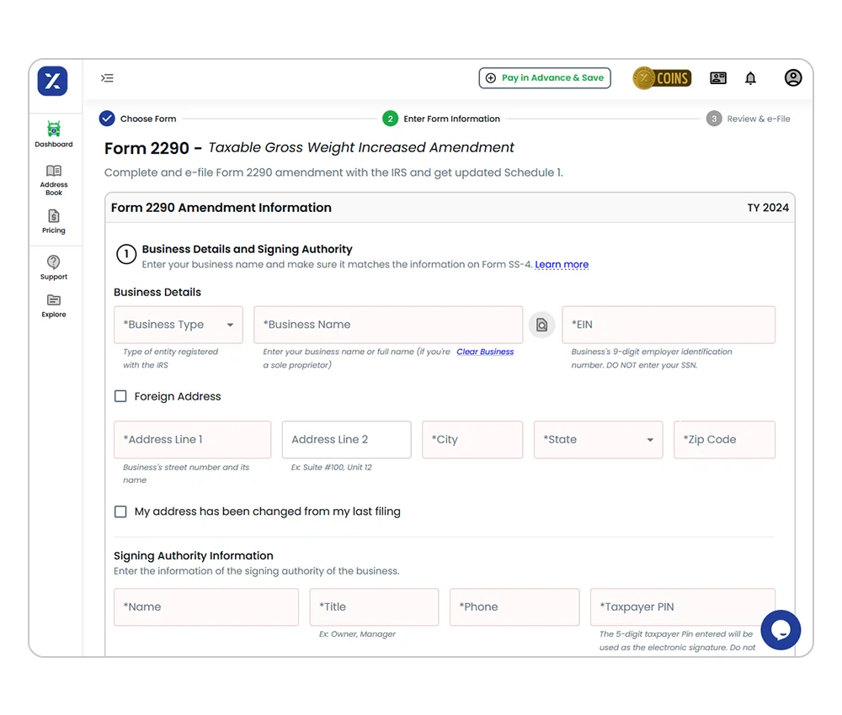
Task: Open the Dashboard from the sidebar
Action: 53,135
